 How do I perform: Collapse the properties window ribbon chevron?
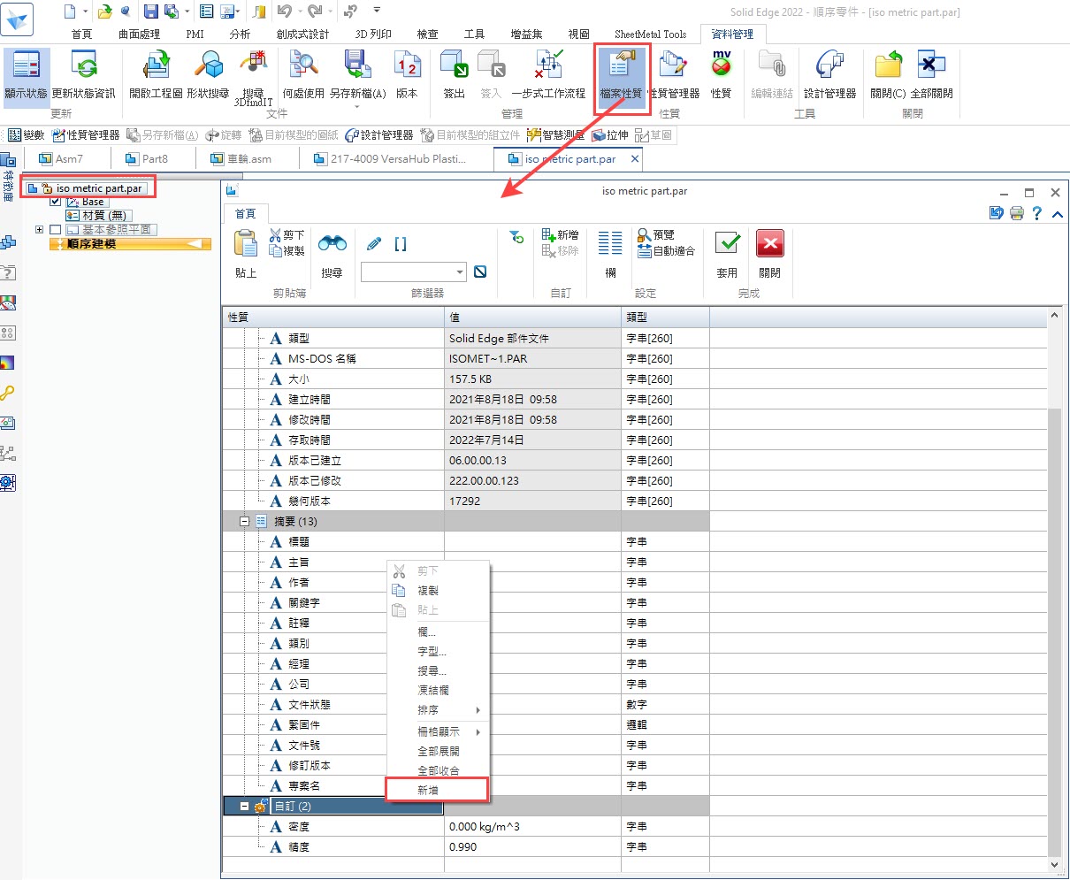[x=1058, y=213]
